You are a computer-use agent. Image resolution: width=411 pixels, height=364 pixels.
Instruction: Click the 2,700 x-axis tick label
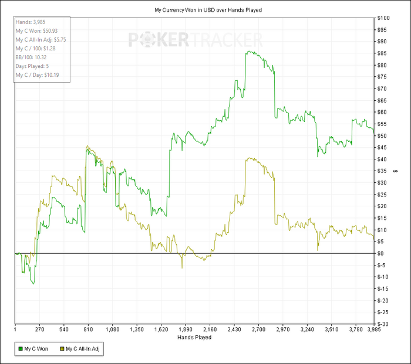pos(259,329)
